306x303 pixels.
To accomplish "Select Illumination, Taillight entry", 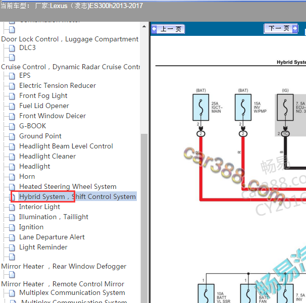I will click(54, 217).
